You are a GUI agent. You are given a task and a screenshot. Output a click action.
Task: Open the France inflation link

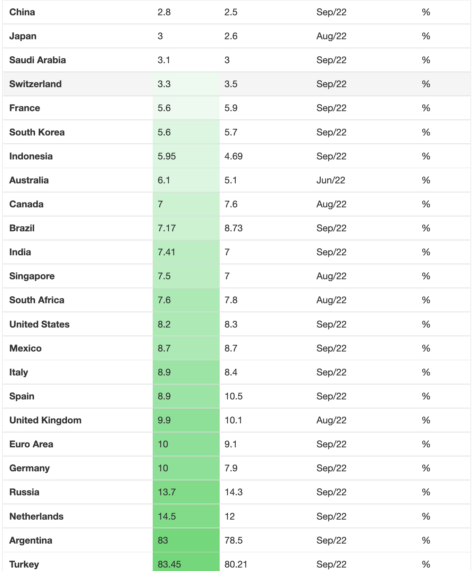tap(25, 108)
